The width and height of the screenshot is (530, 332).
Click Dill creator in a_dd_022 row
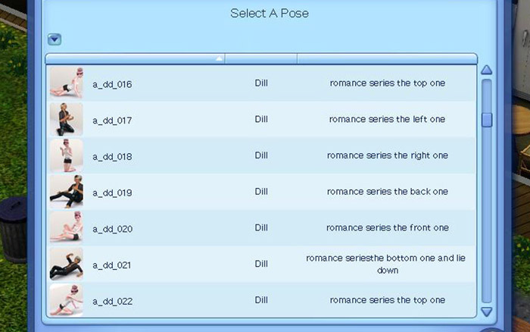tap(261, 300)
